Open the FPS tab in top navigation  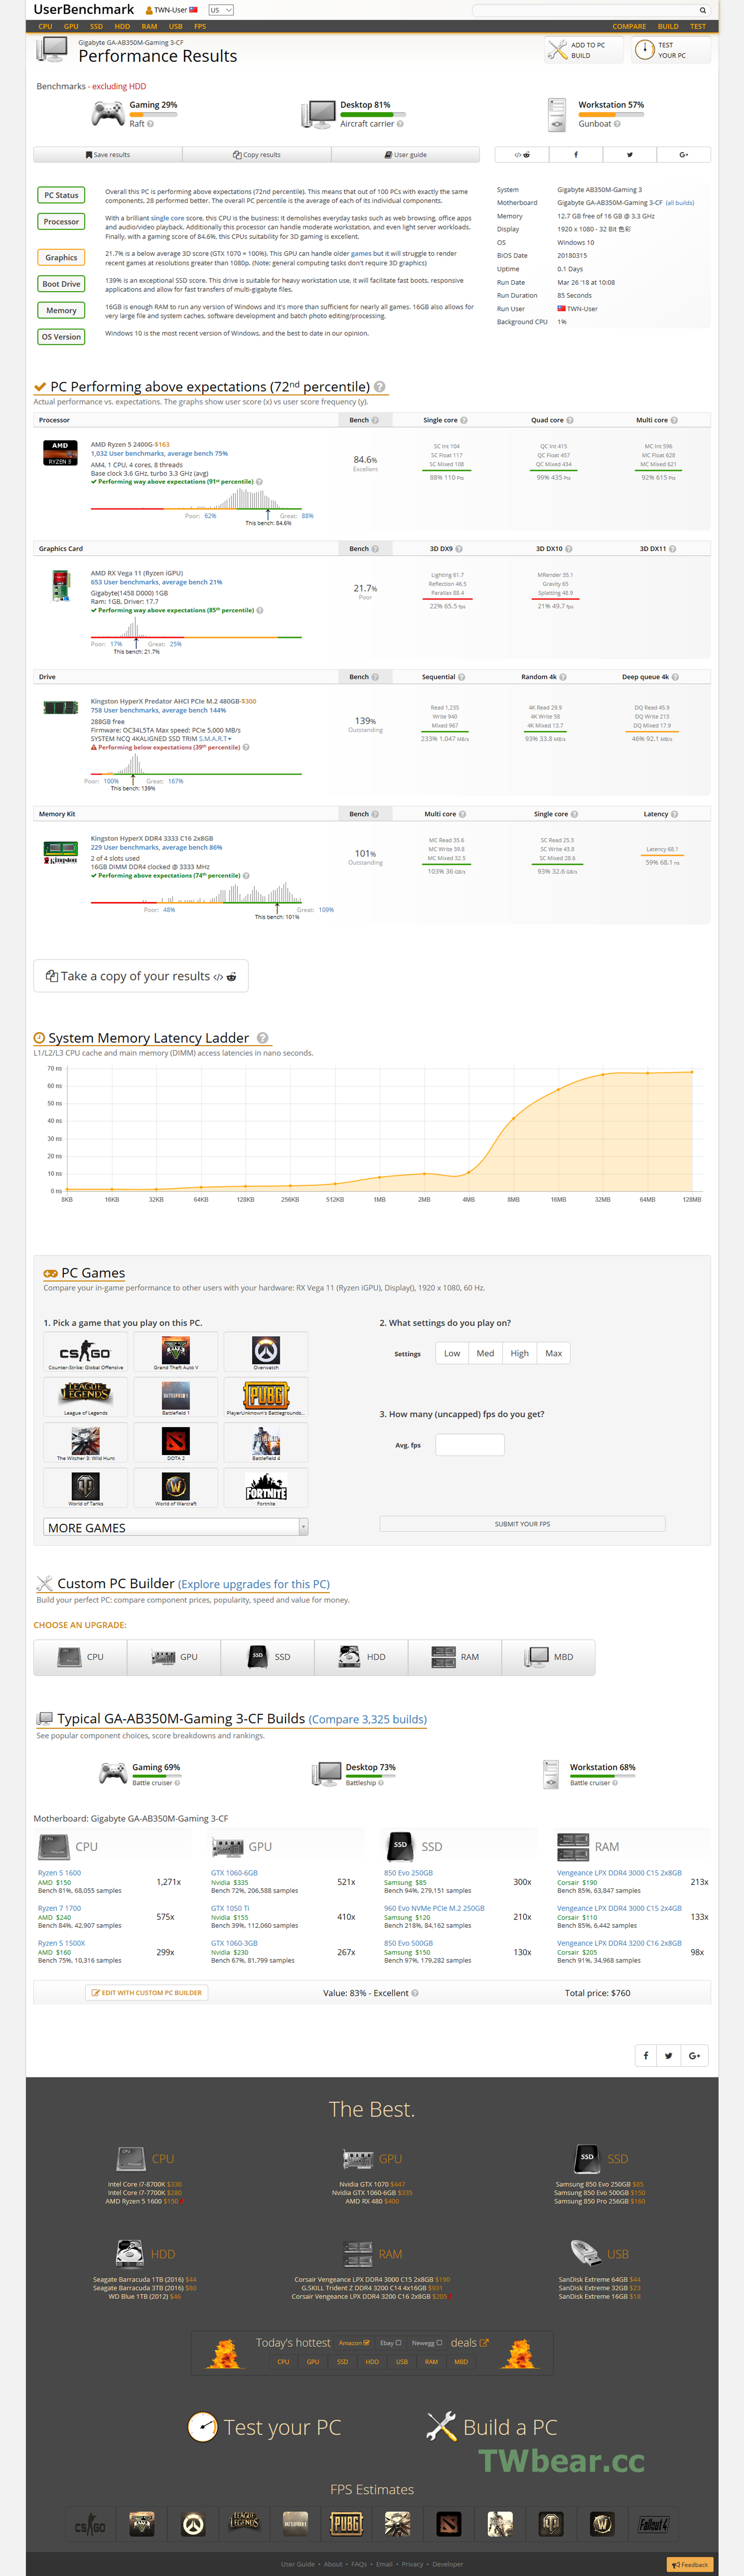[x=200, y=26]
